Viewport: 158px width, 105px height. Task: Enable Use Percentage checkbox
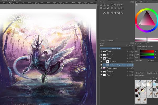click(x=136, y=49)
